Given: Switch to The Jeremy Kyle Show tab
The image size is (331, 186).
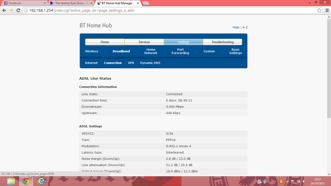Looking at the screenshot, I should pyautogui.click(x=71, y=3).
